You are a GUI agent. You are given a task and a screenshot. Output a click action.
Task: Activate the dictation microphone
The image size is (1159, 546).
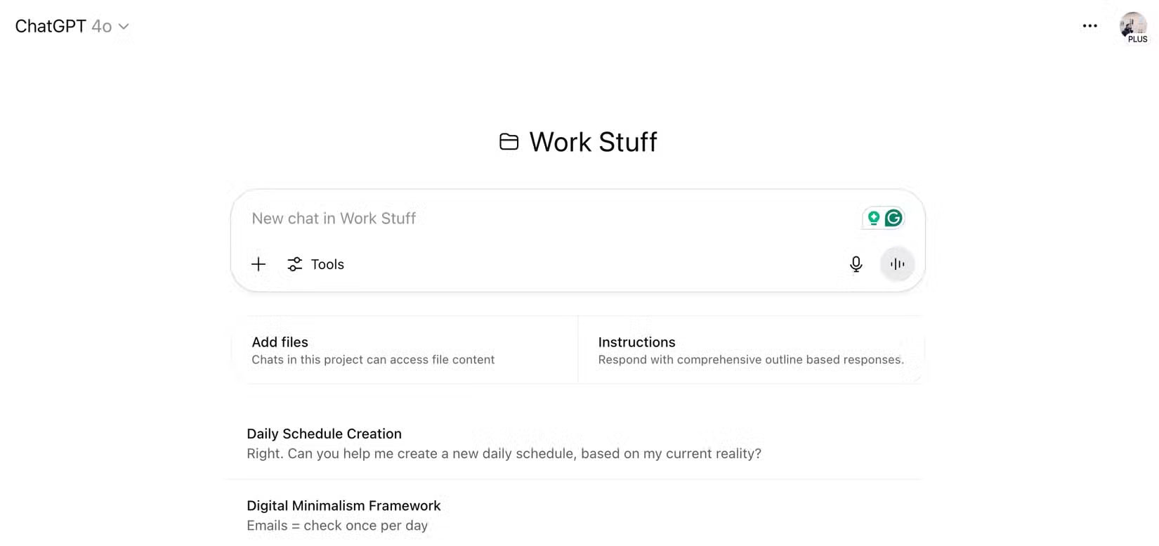tap(856, 264)
